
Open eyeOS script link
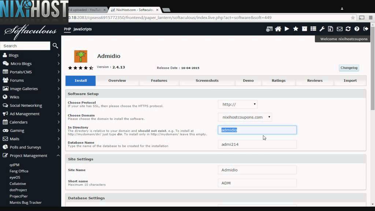(15, 177)
